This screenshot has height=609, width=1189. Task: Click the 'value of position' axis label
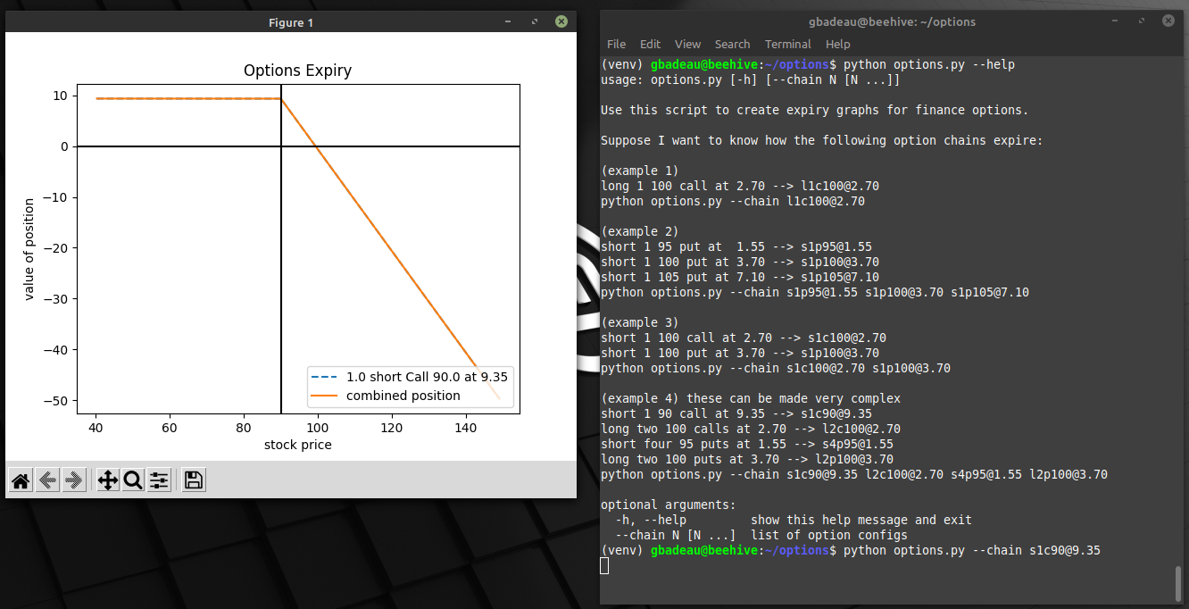(x=29, y=248)
